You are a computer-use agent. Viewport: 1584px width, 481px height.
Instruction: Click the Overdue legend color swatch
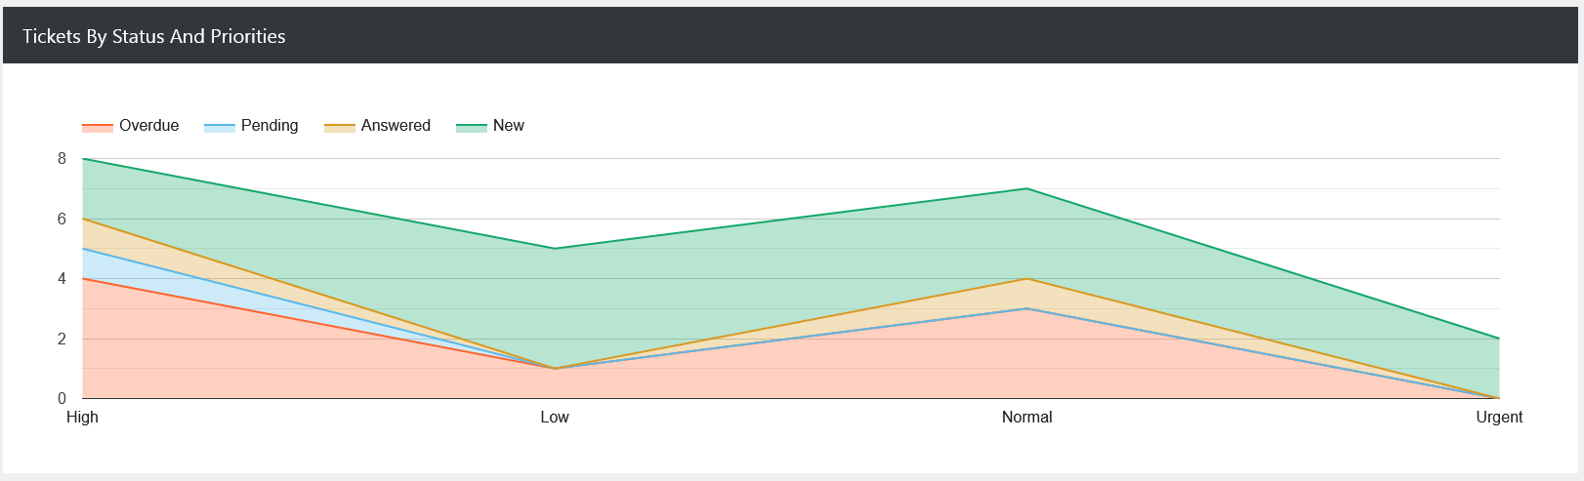pyautogui.click(x=98, y=127)
